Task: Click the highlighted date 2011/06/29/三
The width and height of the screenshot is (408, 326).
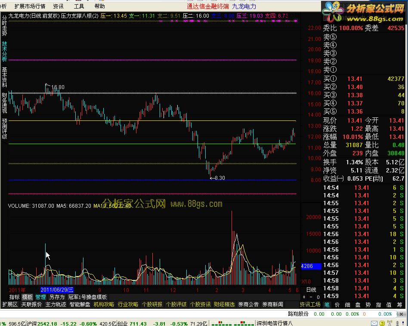Action: point(57,289)
